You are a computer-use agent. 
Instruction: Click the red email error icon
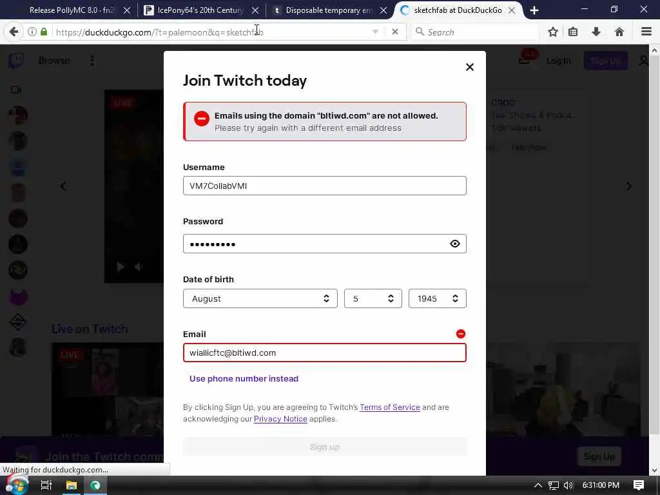coord(460,334)
